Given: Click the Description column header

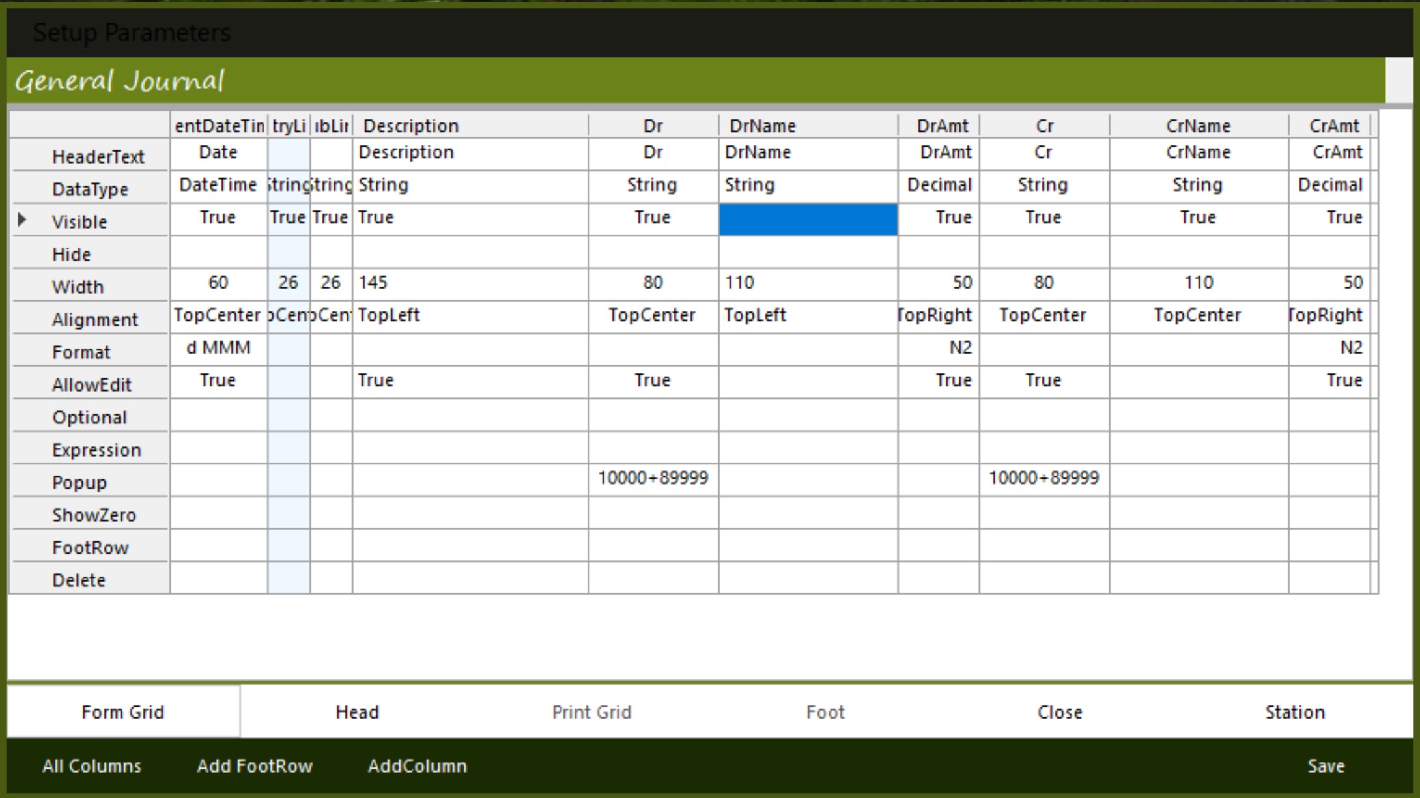Looking at the screenshot, I should click(470, 126).
